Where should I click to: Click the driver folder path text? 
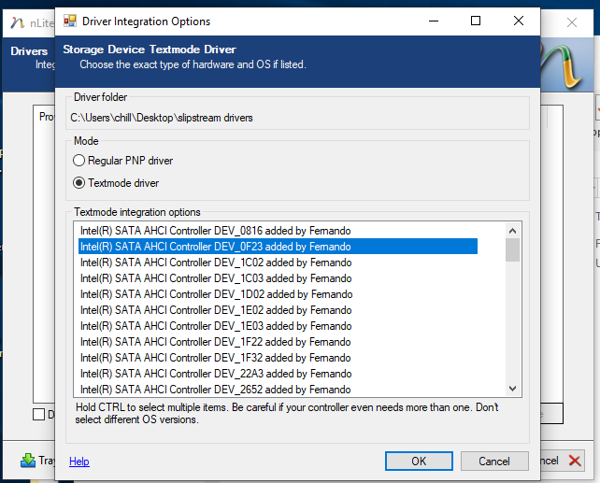[x=162, y=118]
